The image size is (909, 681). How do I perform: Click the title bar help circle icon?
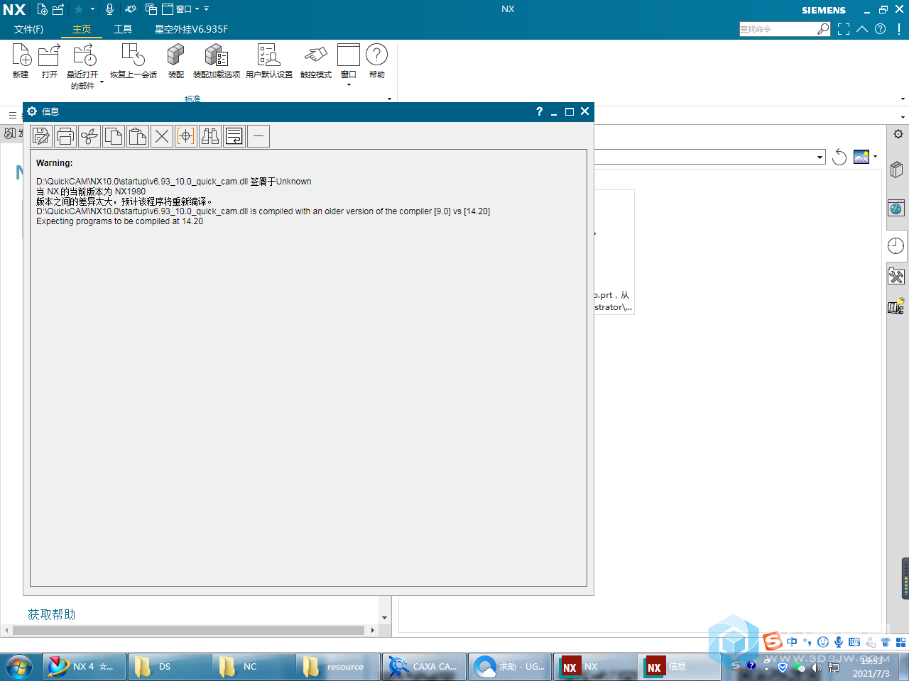click(881, 29)
